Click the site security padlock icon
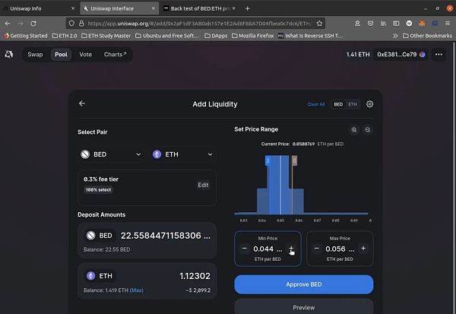The height and width of the screenshot is (314, 456). click(x=81, y=24)
